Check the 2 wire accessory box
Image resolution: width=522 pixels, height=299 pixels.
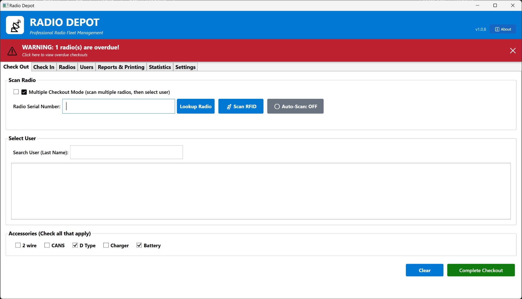[x=18, y=245]
